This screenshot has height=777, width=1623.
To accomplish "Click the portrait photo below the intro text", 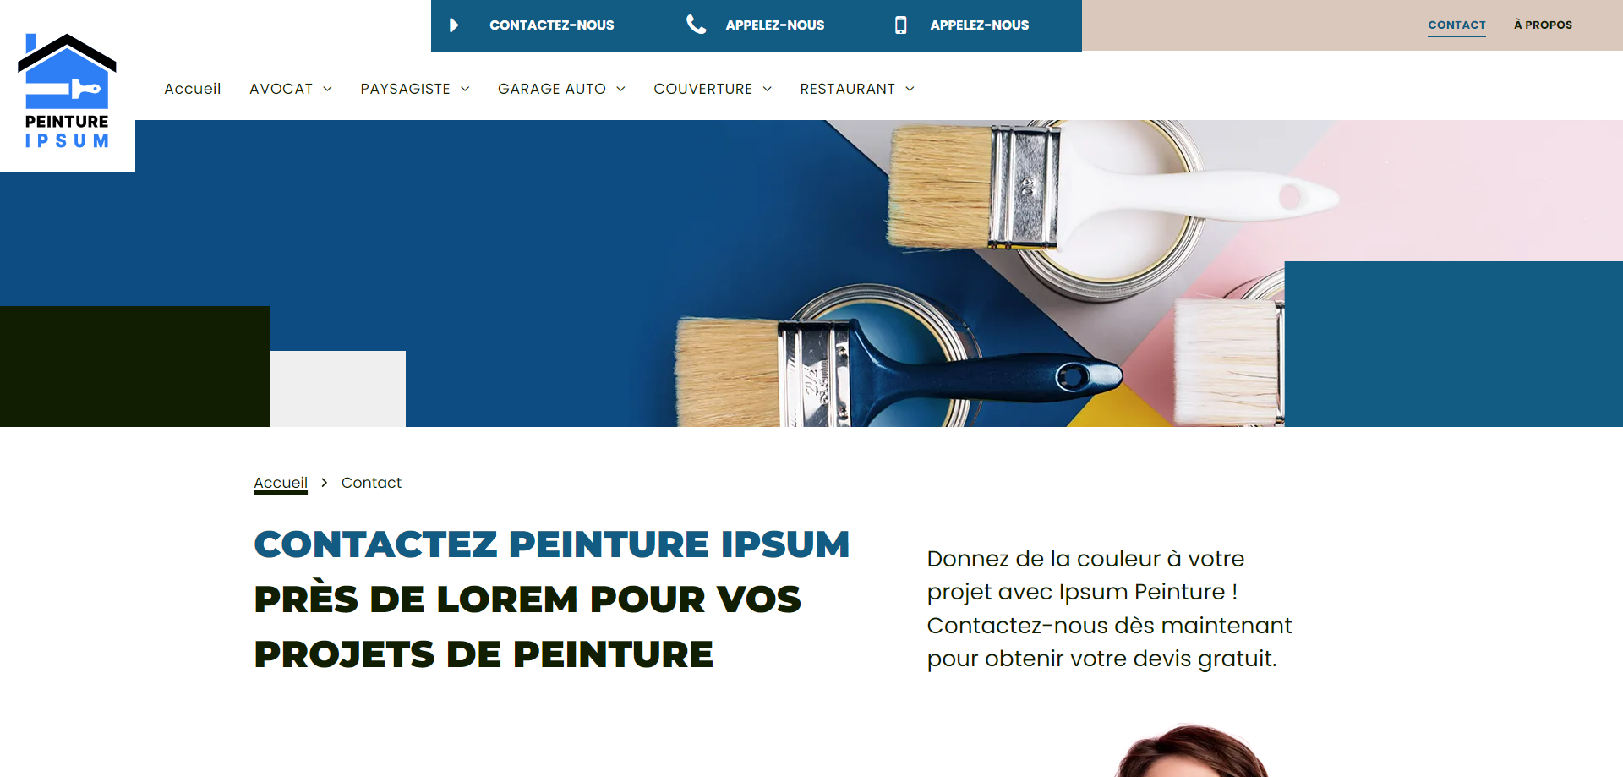I will click(x=1192, y=751).
